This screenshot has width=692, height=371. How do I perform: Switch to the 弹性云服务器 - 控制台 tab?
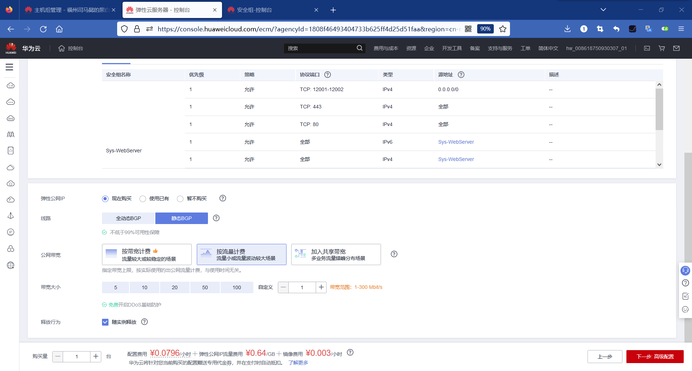coord(172,10)
